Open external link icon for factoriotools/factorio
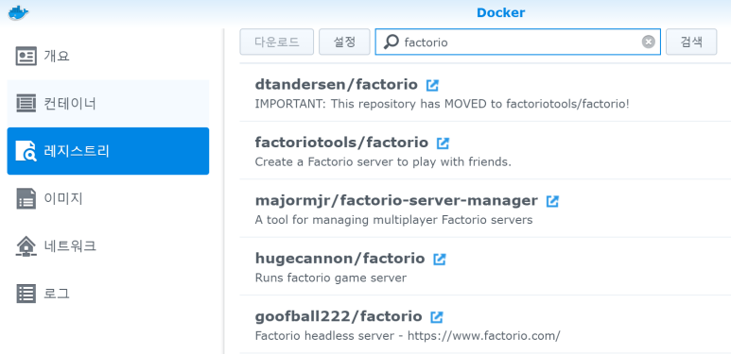731x354 pixels. coord(443,143)
